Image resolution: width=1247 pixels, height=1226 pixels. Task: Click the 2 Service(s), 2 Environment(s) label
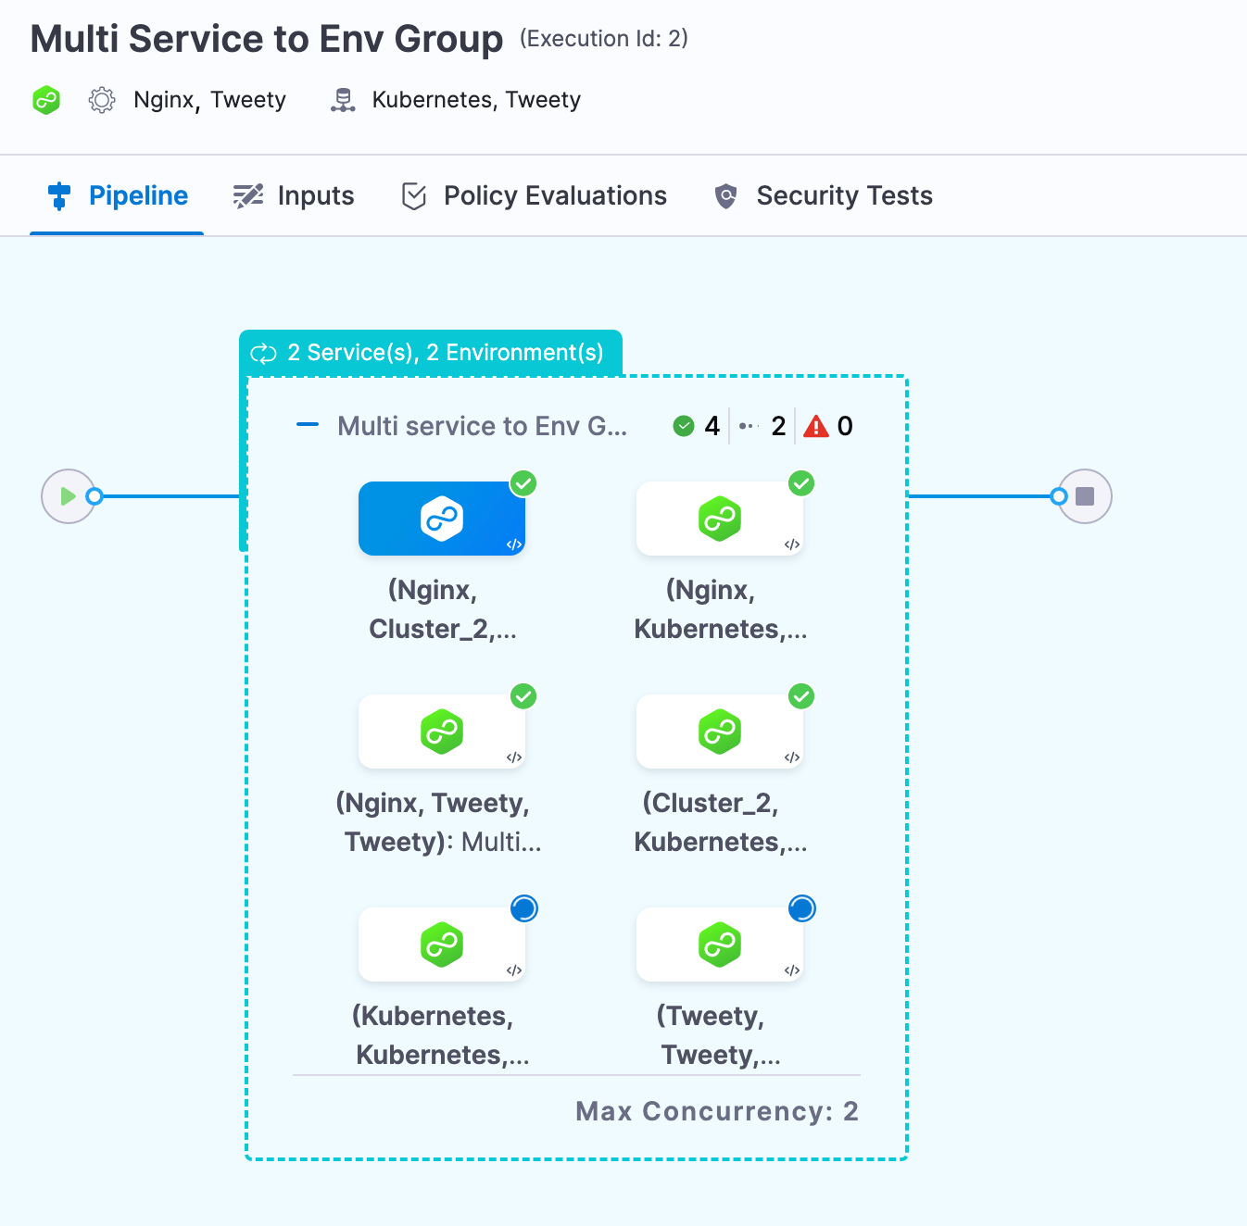pos(430,353)
